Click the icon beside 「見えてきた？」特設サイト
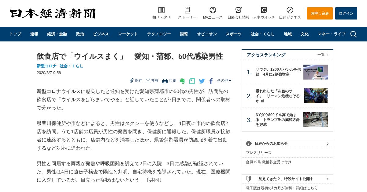Image resolution: width=367 pixels, height=192 pixels. tap(249, 179)
